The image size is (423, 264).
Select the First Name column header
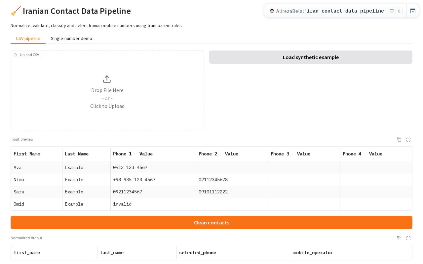[x=37, y=154]
